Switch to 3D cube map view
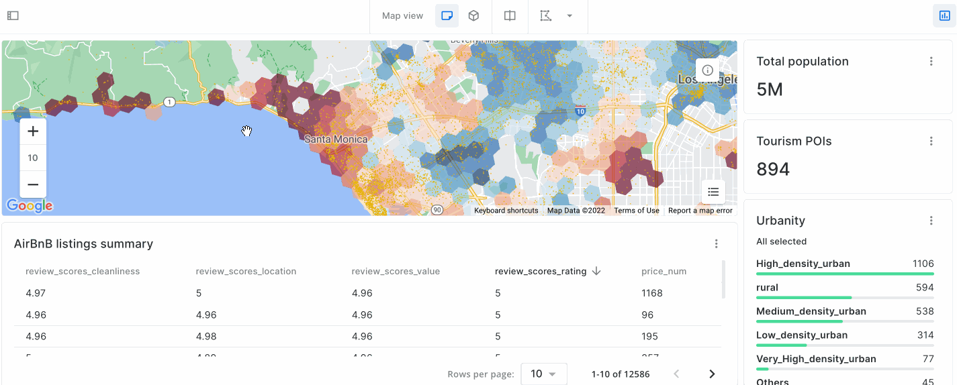The width and height of the screenshot is (957, 385). (473, 15)
